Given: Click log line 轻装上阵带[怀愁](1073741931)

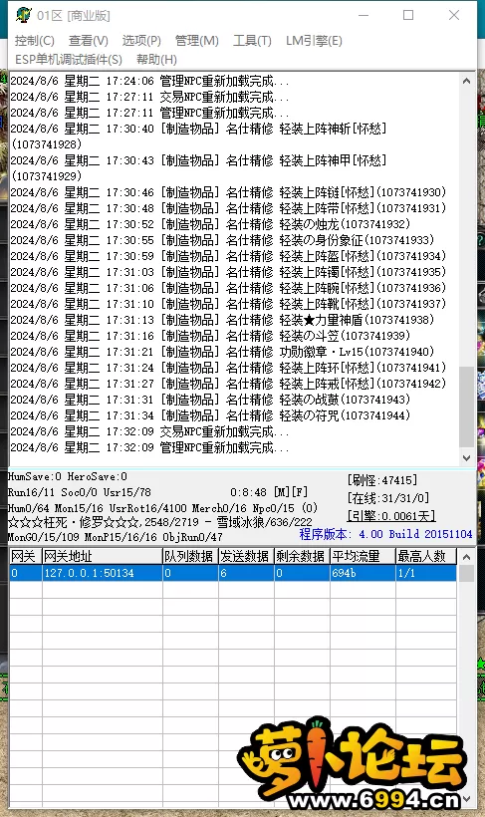Looking at the screenshot, I should click(228, 208).
